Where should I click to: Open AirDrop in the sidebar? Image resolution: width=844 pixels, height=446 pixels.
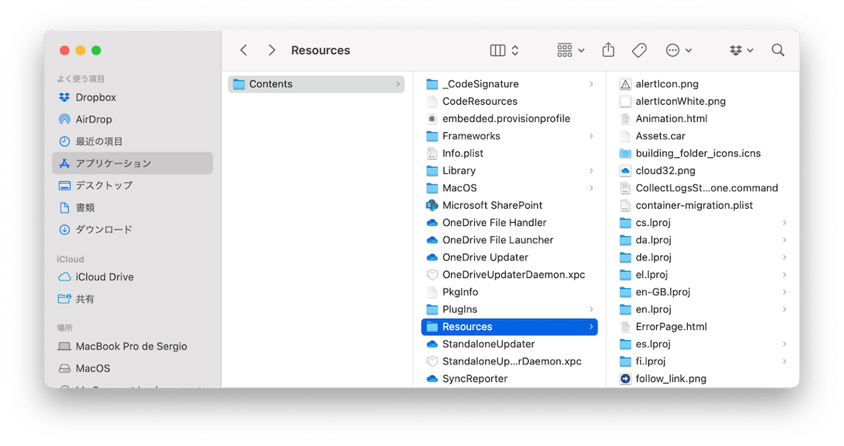point(93,119)
